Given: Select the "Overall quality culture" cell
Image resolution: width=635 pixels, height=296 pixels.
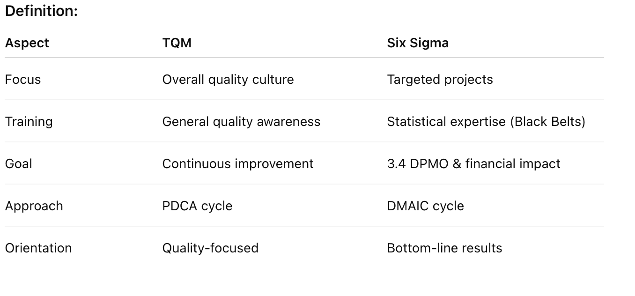Looking at the screenshot, I should coord(228,80).
